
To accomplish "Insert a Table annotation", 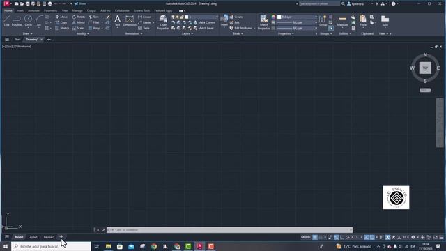I will (144, 28).
